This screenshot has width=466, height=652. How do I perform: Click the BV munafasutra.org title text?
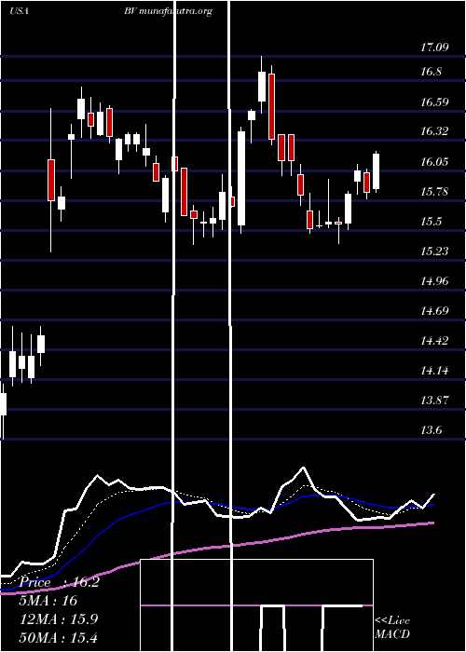click(168, 11)
